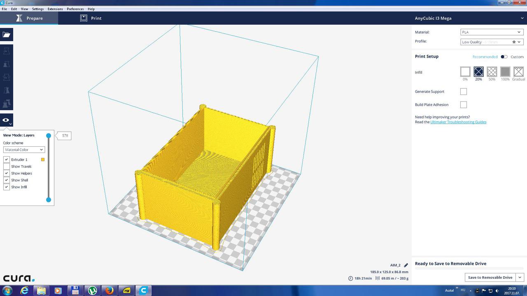Select 0% infill icon
Image resolution: width=527 pixels, height=296 pixels.
click(x=465, y=72)
